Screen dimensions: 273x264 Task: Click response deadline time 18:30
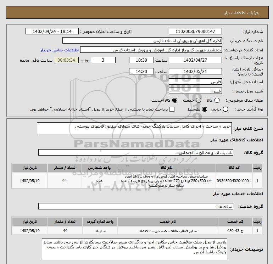(x=141, y=60)
